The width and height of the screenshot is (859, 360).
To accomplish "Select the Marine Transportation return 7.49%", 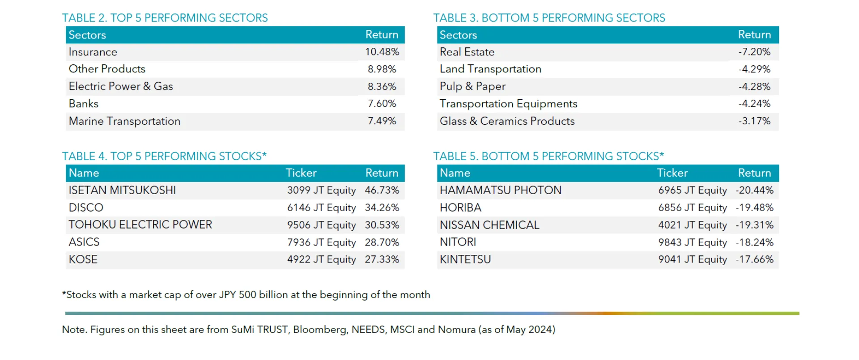I will 382,121.
